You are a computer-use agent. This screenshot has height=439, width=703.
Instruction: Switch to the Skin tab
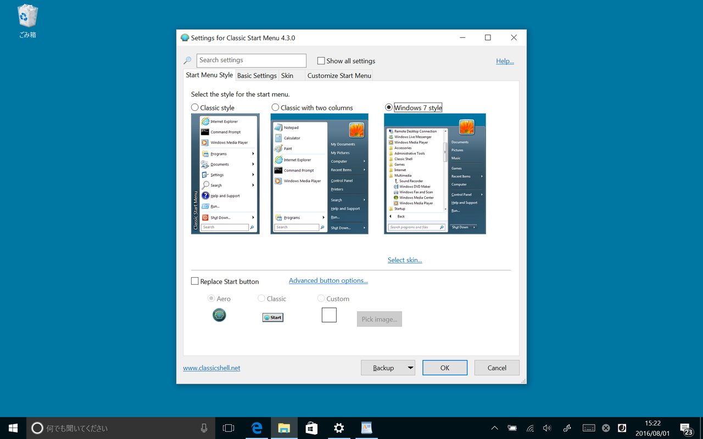coord(287,75)
